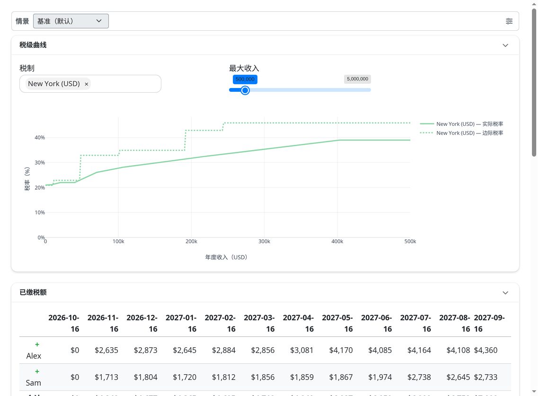Open the 情景 scenario dropdown
The height and width of the screenshot is (396, 549).
(x=71, y=21)
